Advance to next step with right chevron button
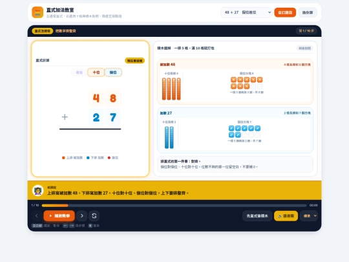This screenshot has height=262, width=349. tap(81, 215)
